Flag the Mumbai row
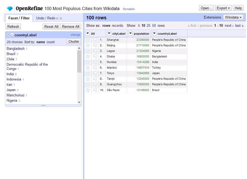Viewport: 247px width, 179px height. tap(95, 62)
